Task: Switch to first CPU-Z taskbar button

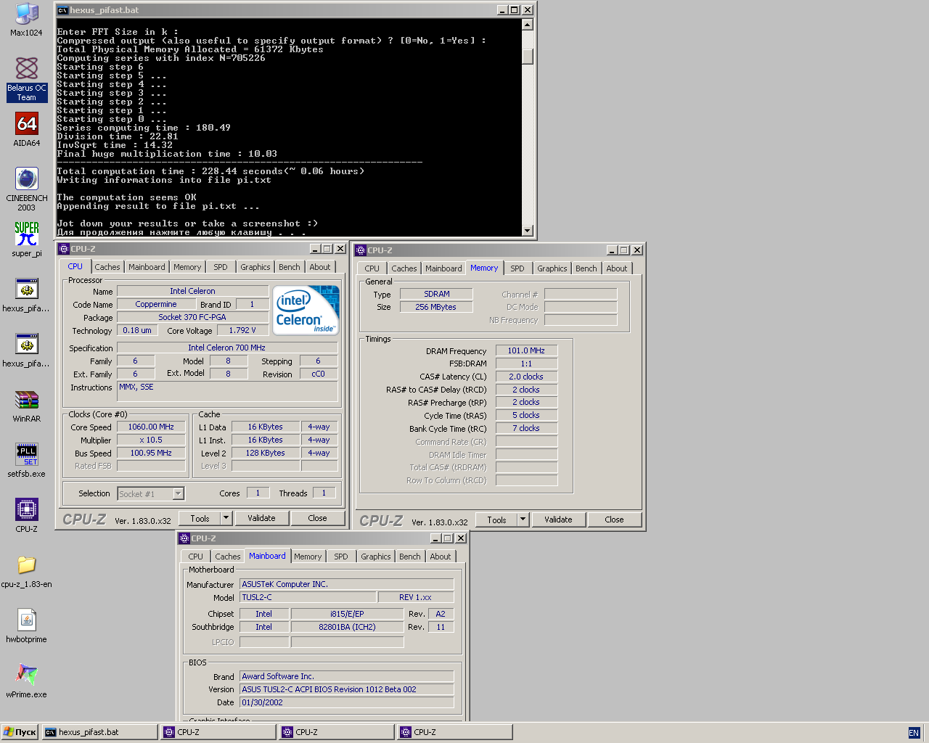Action: click(x=218, y=732)
